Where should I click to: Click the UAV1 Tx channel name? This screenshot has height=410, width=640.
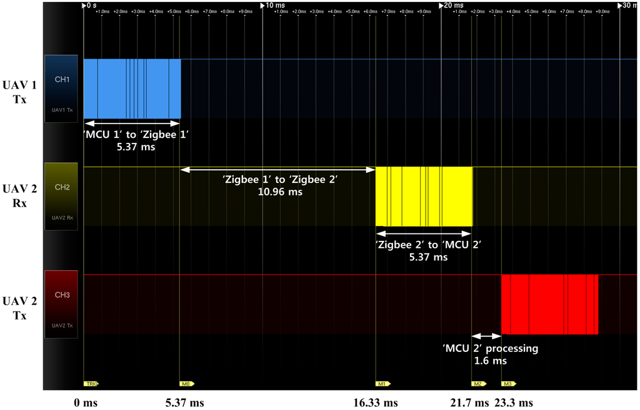coord(62,110)
